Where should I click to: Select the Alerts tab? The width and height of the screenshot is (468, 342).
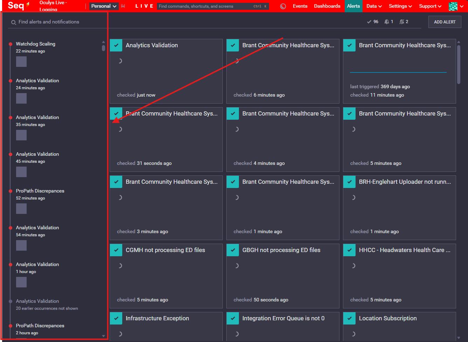click(x=353, y=6)
